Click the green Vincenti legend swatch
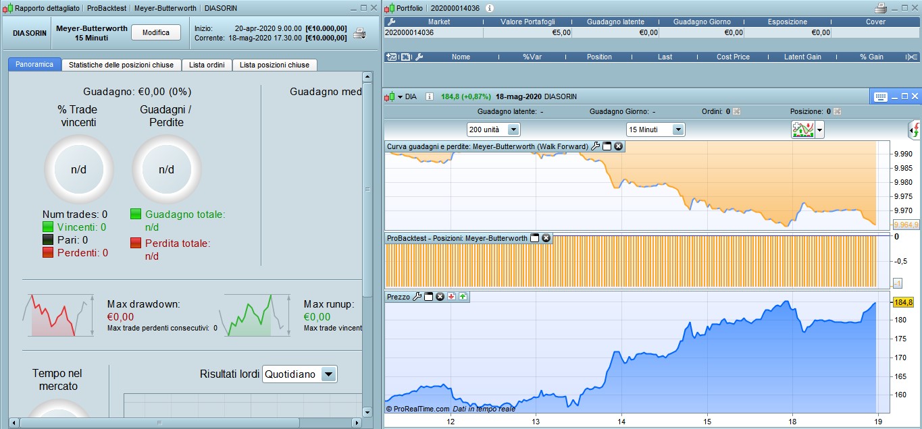Image resolution: width=922 pixels, height=429 pixels. coord(48,227)
